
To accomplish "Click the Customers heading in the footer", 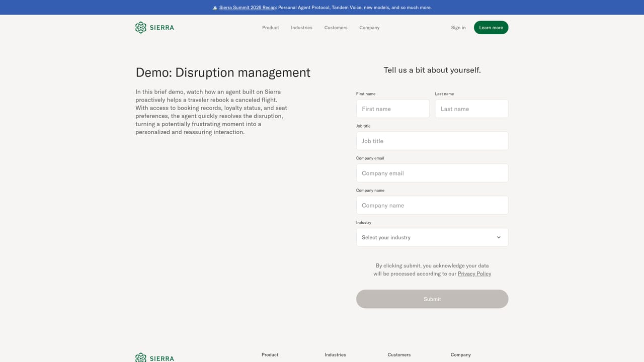I will [399, 354].
